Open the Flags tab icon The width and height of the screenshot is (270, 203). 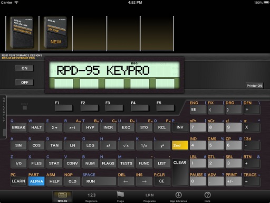[x=120, y=195]
